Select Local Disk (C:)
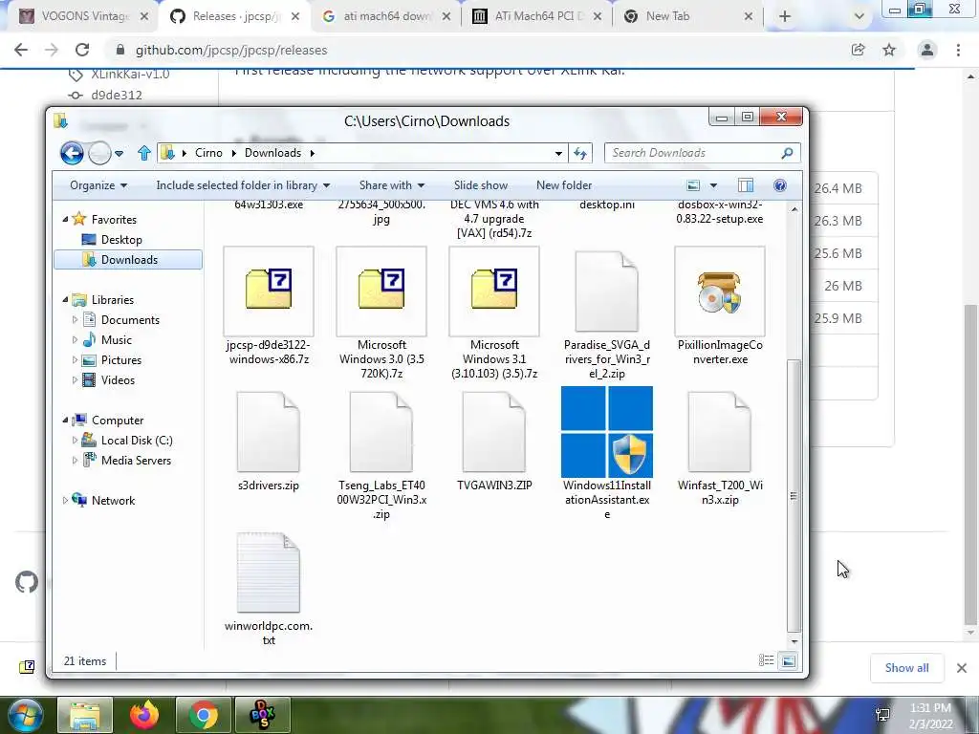This screenshot has width=979, height=734. [x=136, y=440]
